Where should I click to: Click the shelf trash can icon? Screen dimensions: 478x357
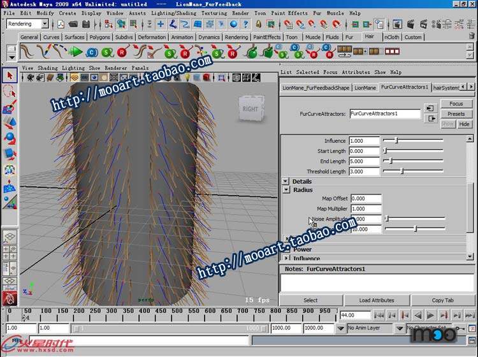[x=472, y=36]
